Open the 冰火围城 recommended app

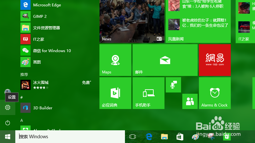coord(56,85)
